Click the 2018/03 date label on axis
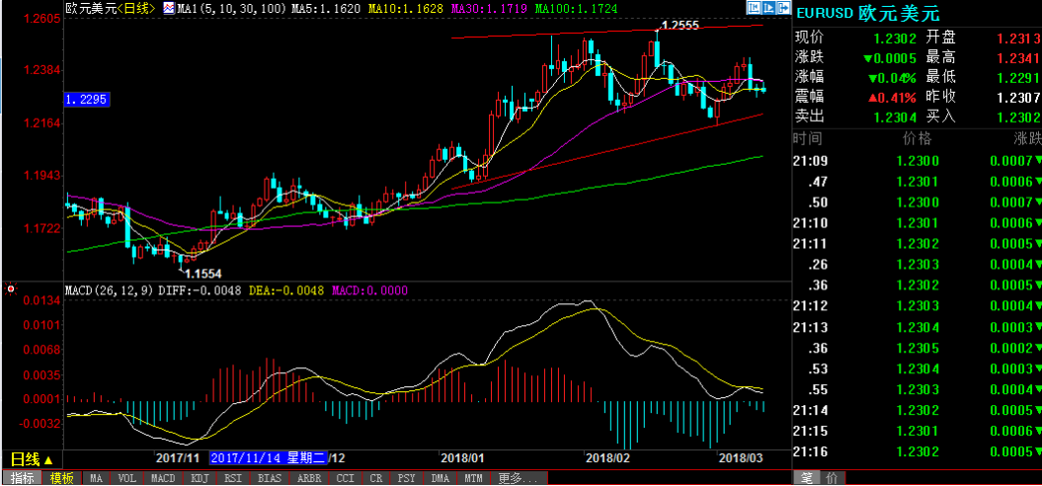 click(x=742, y=458)
